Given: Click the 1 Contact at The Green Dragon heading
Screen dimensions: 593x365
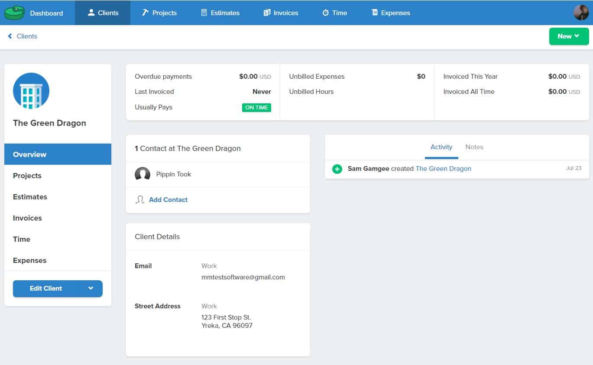Looking at the screenshot, I should click(188, 148).
